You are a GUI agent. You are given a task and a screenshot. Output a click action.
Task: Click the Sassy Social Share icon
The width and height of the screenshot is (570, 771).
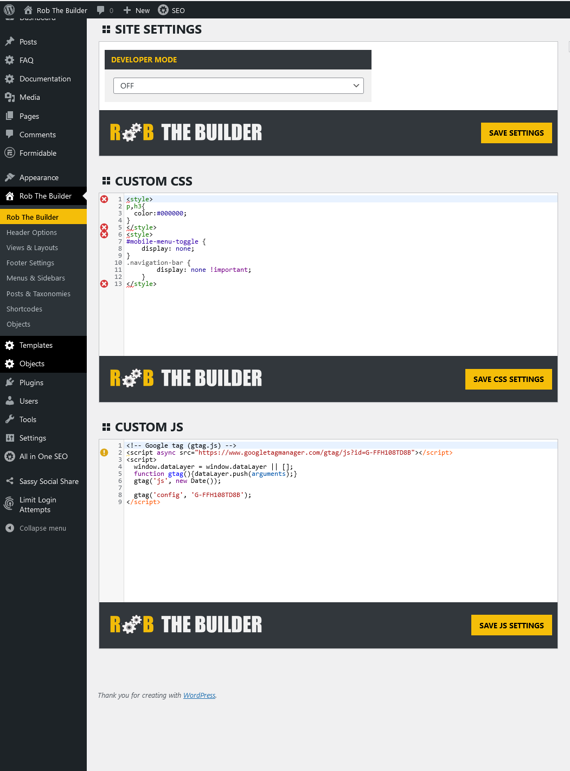[10, 481]
